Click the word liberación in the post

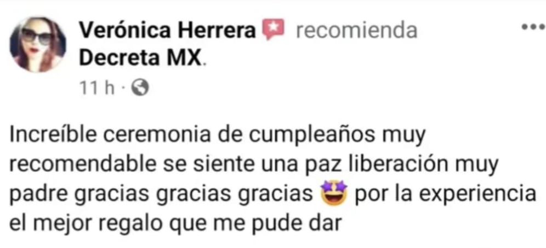pos(396,165)
